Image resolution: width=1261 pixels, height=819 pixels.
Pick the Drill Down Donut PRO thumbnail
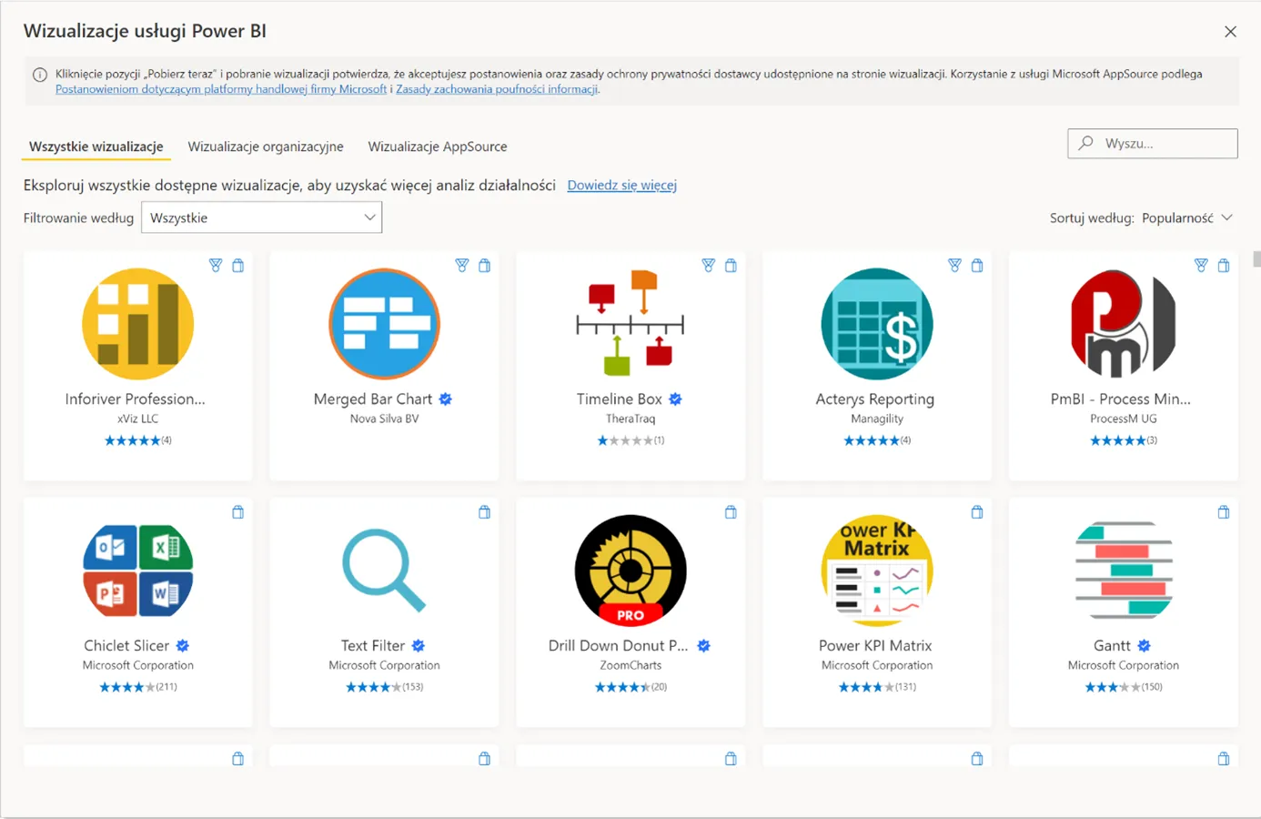(x=630, y=571)
